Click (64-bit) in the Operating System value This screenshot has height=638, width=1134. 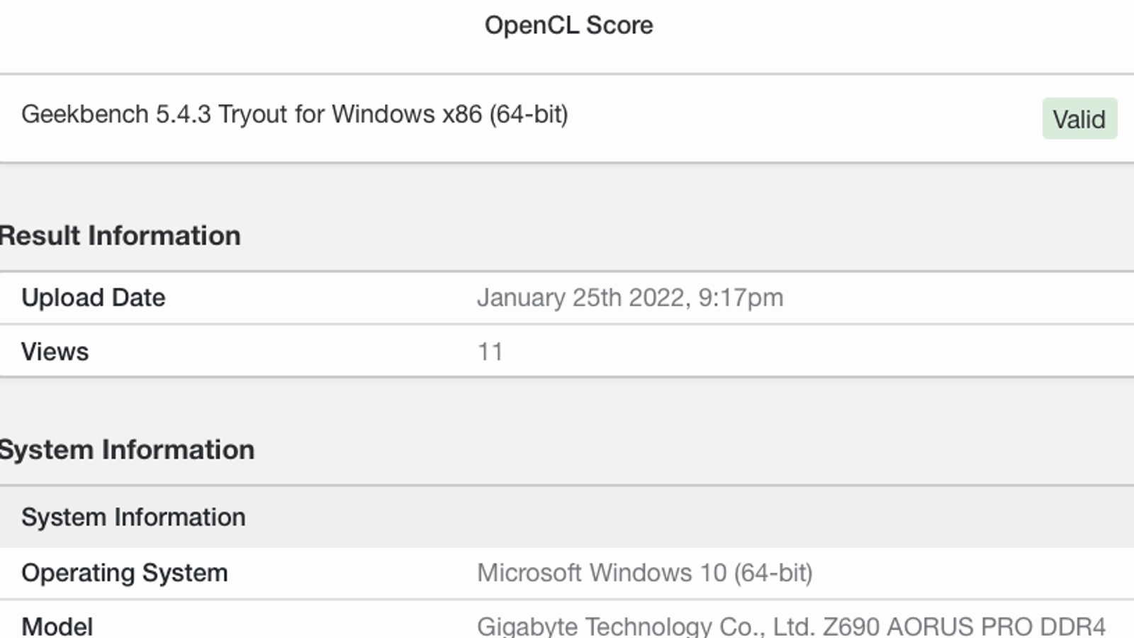[773, 573]
